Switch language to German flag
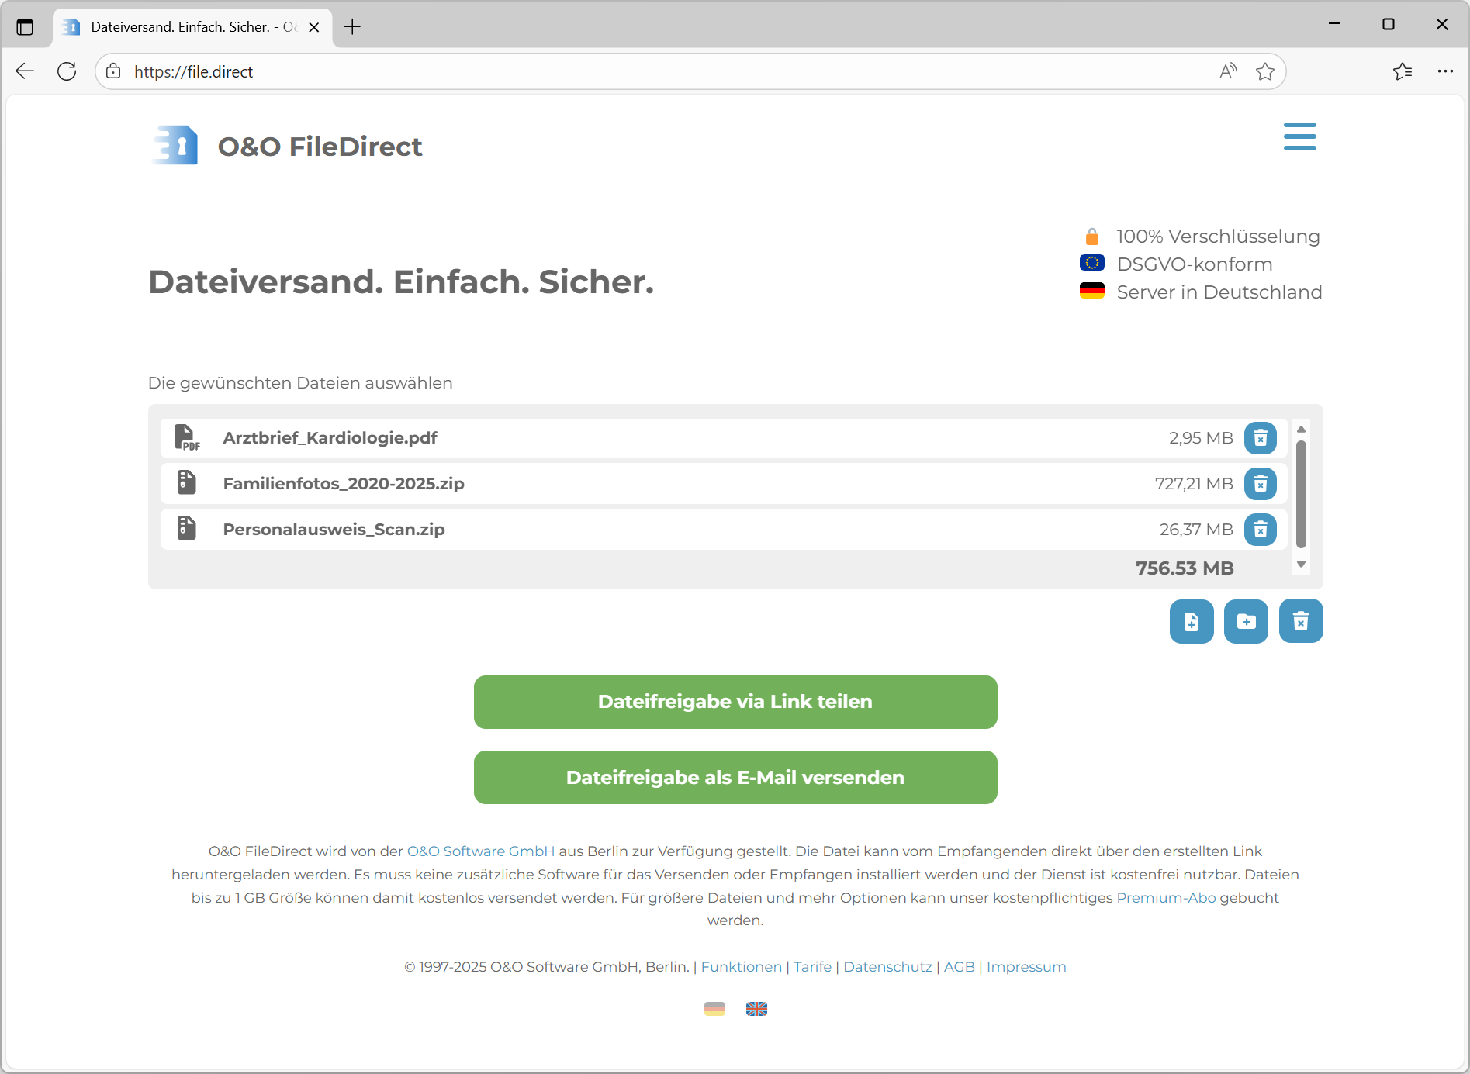The height and width of the screenshot is (1074, 1470). [x=714, y=1008]
